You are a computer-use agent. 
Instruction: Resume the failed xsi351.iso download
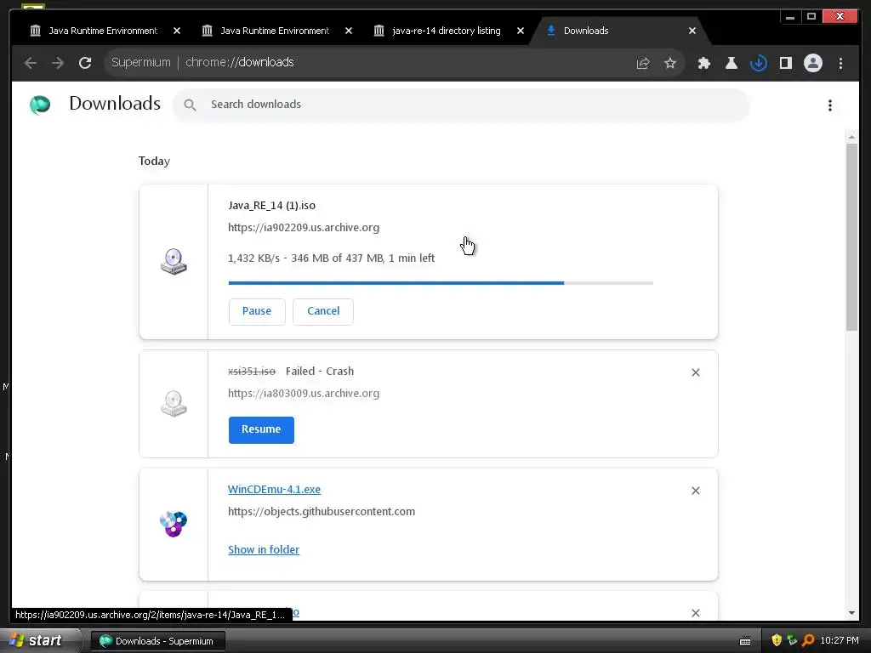[261, 429]
